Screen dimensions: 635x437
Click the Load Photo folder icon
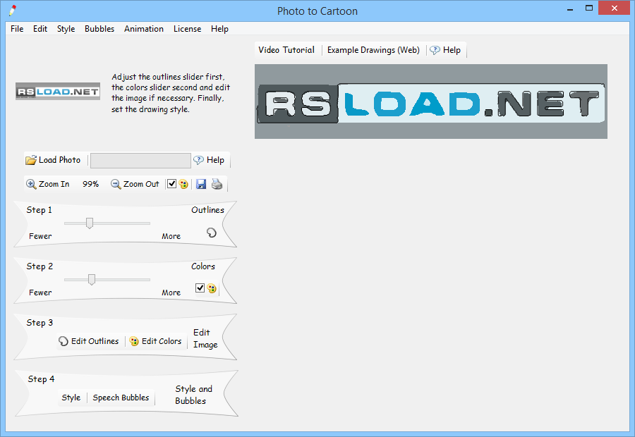[x=31, y=160]
